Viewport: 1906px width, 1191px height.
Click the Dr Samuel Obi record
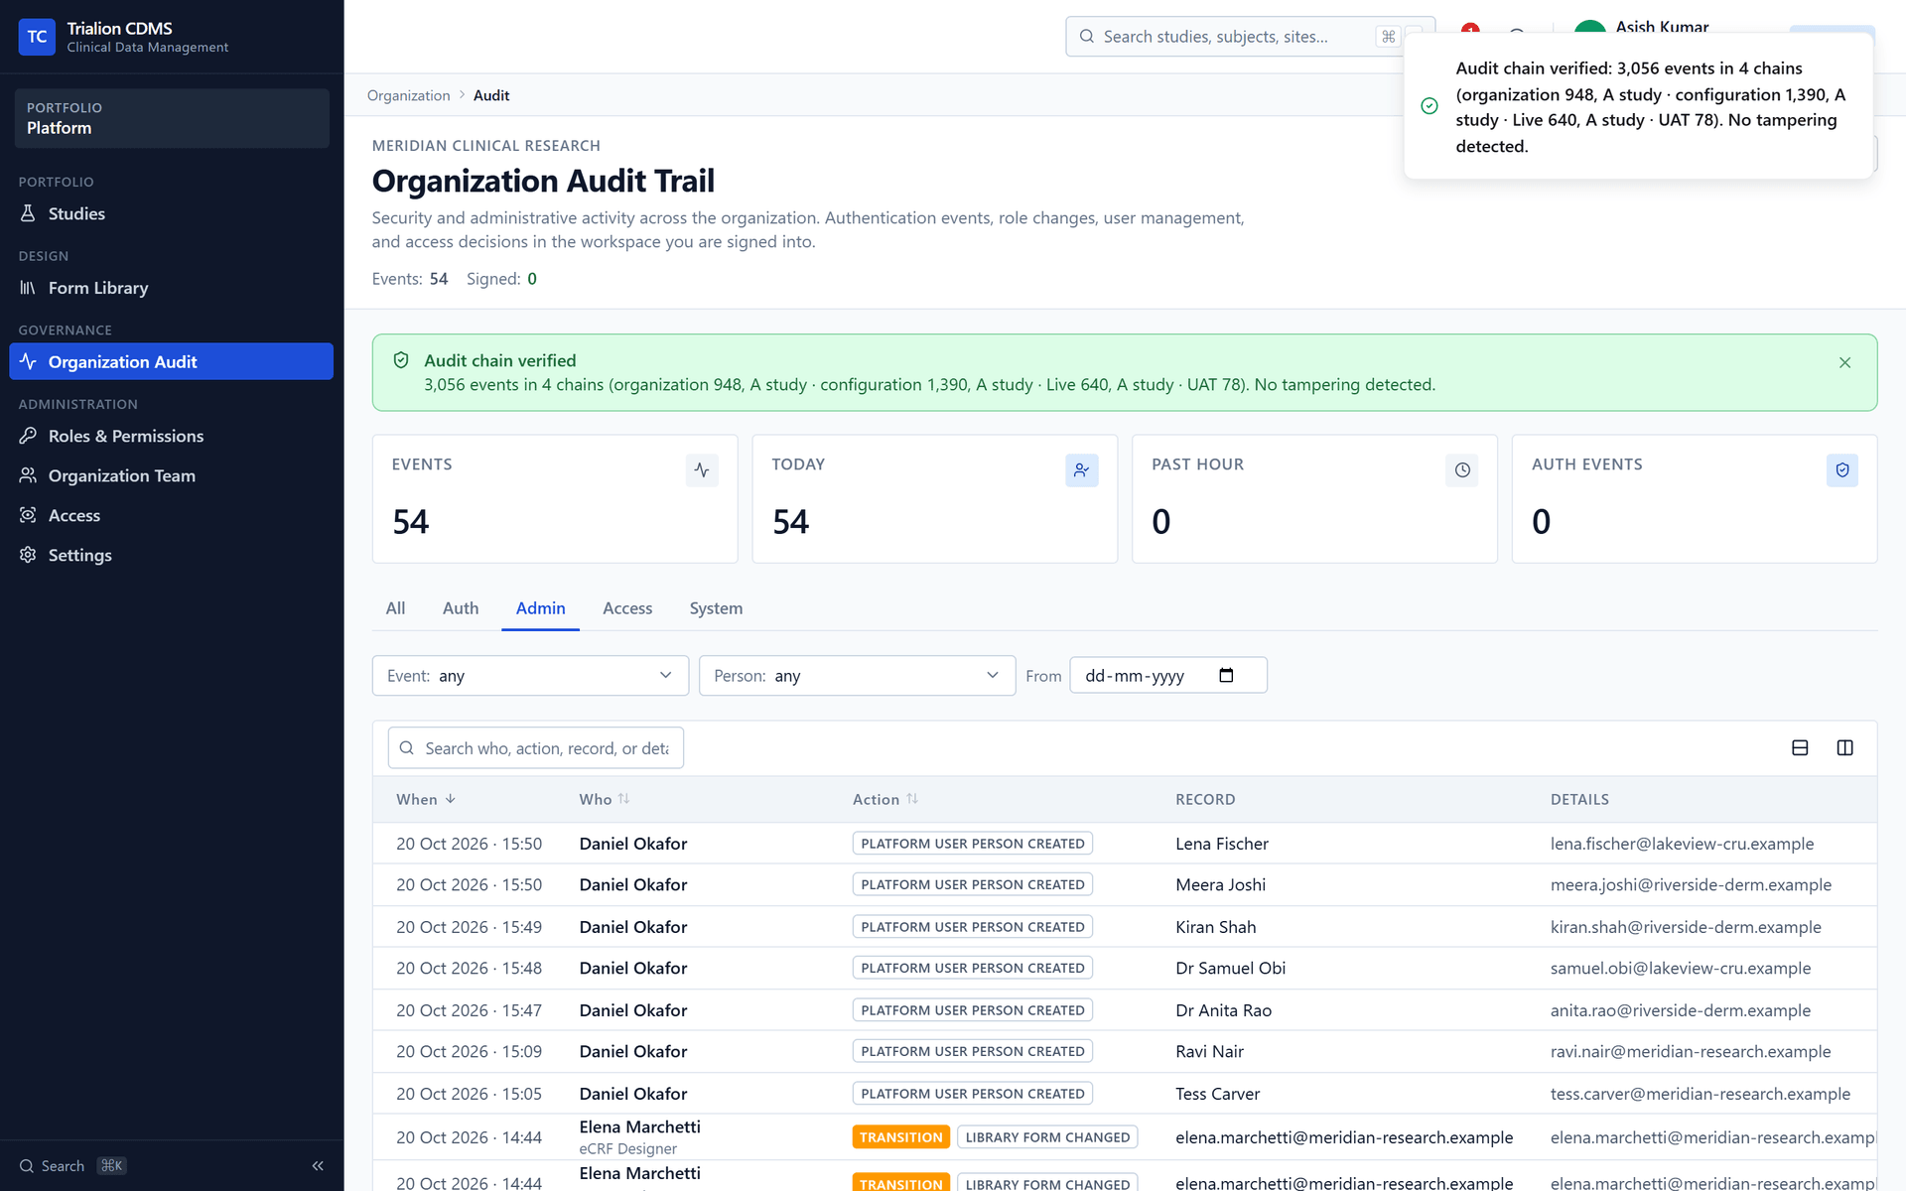point(1230,969)
